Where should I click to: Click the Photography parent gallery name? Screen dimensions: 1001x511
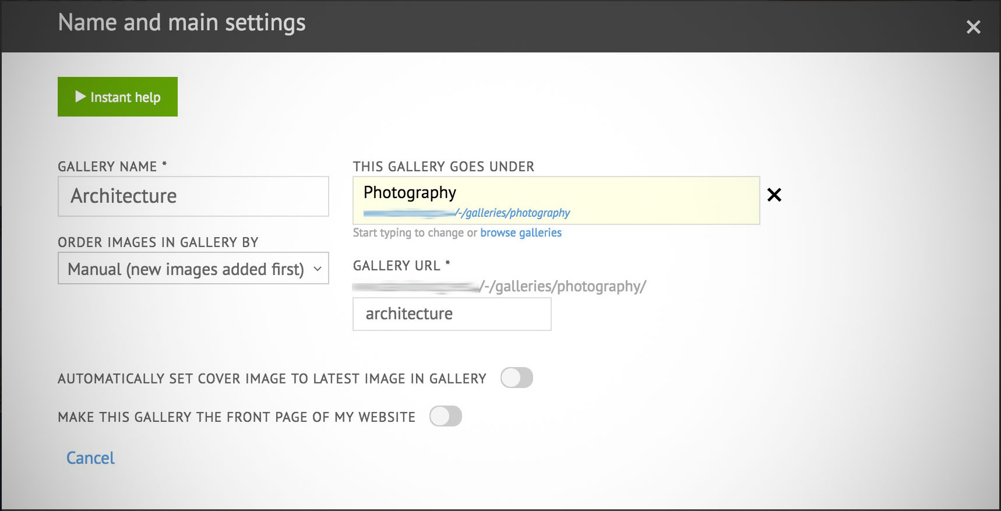(410, 192)
